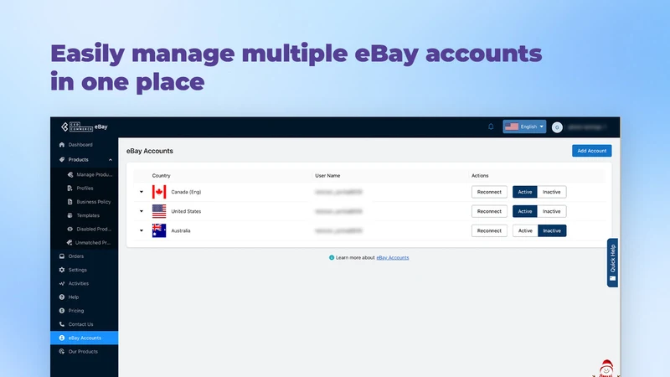
Task: Click the user avatar circle
Action: (x=557, y=127)
